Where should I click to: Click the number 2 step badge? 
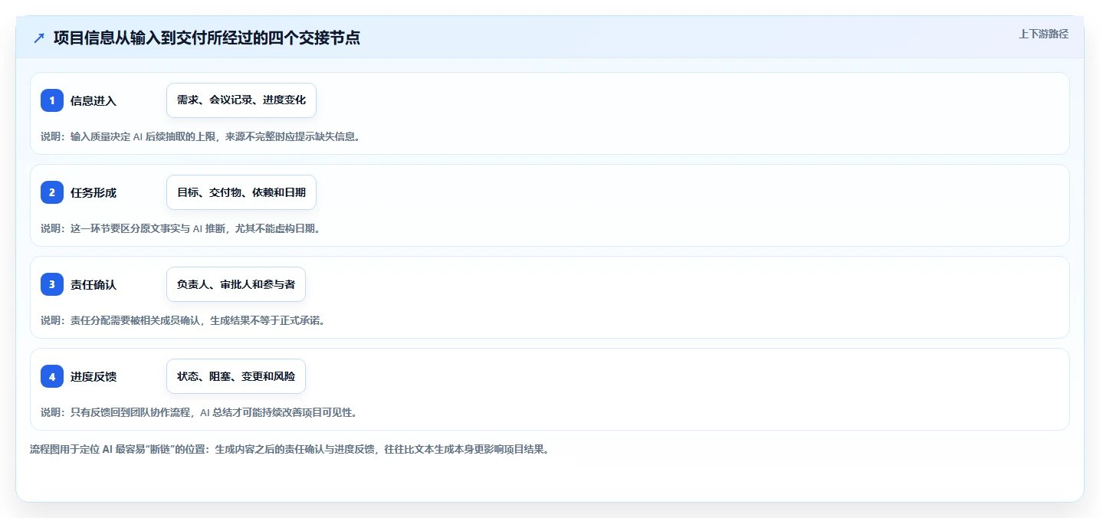[x=52, y=192]
